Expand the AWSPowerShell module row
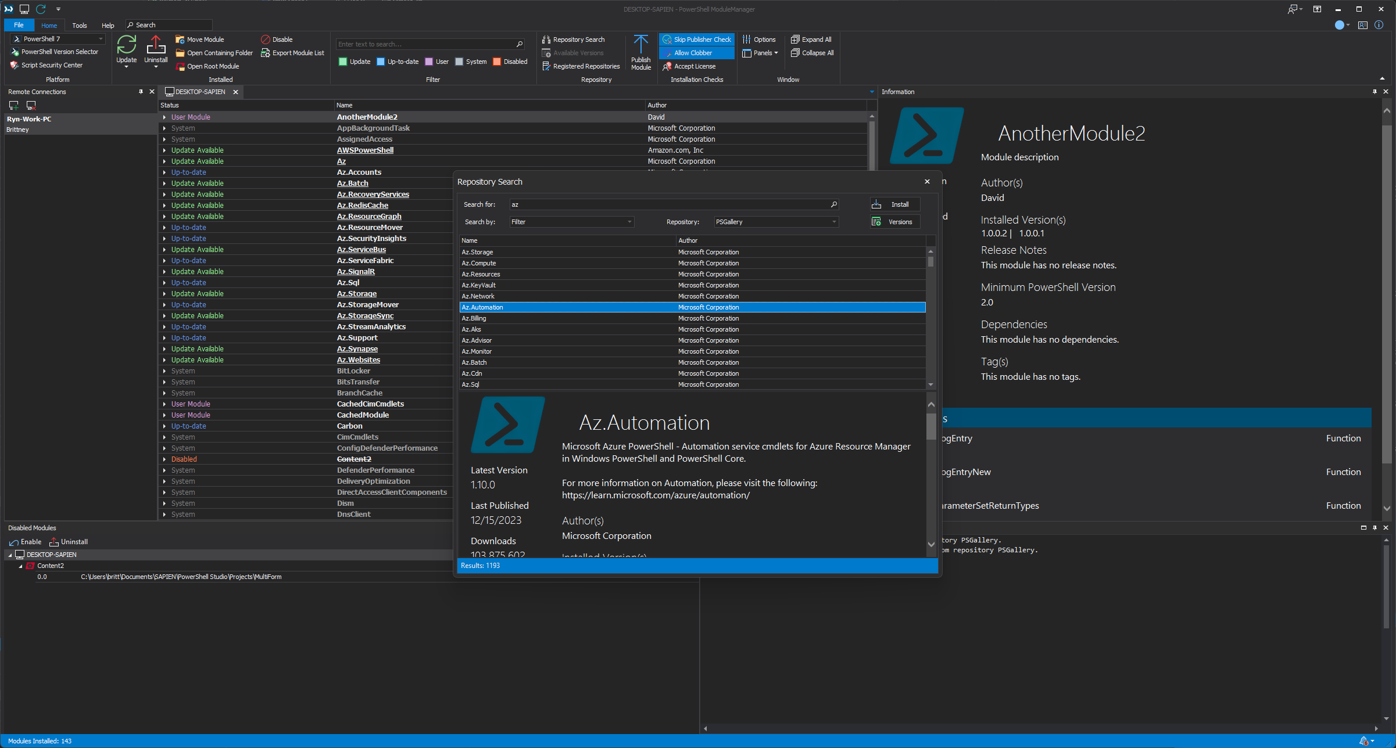 [x=164, y=150]
